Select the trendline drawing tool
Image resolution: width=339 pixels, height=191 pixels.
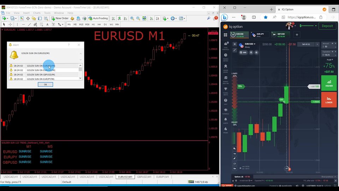29,24
